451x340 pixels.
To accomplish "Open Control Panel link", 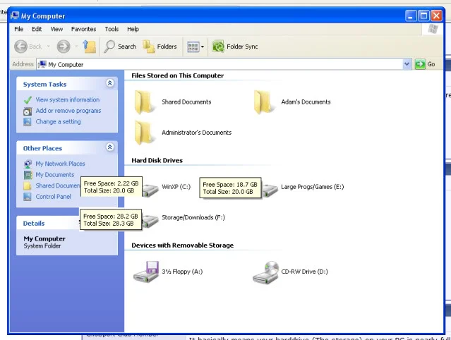I will pyautogui.click(x=53, y=197).
